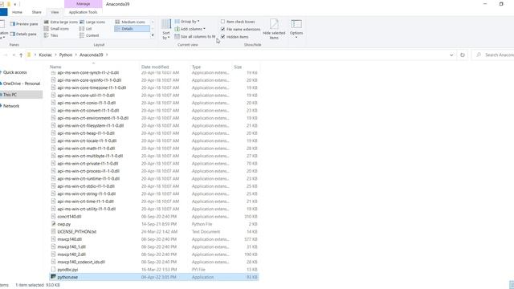Screen dimensions: 514x289
Task: Choose Tiles layout
Action: click(51, 35)
